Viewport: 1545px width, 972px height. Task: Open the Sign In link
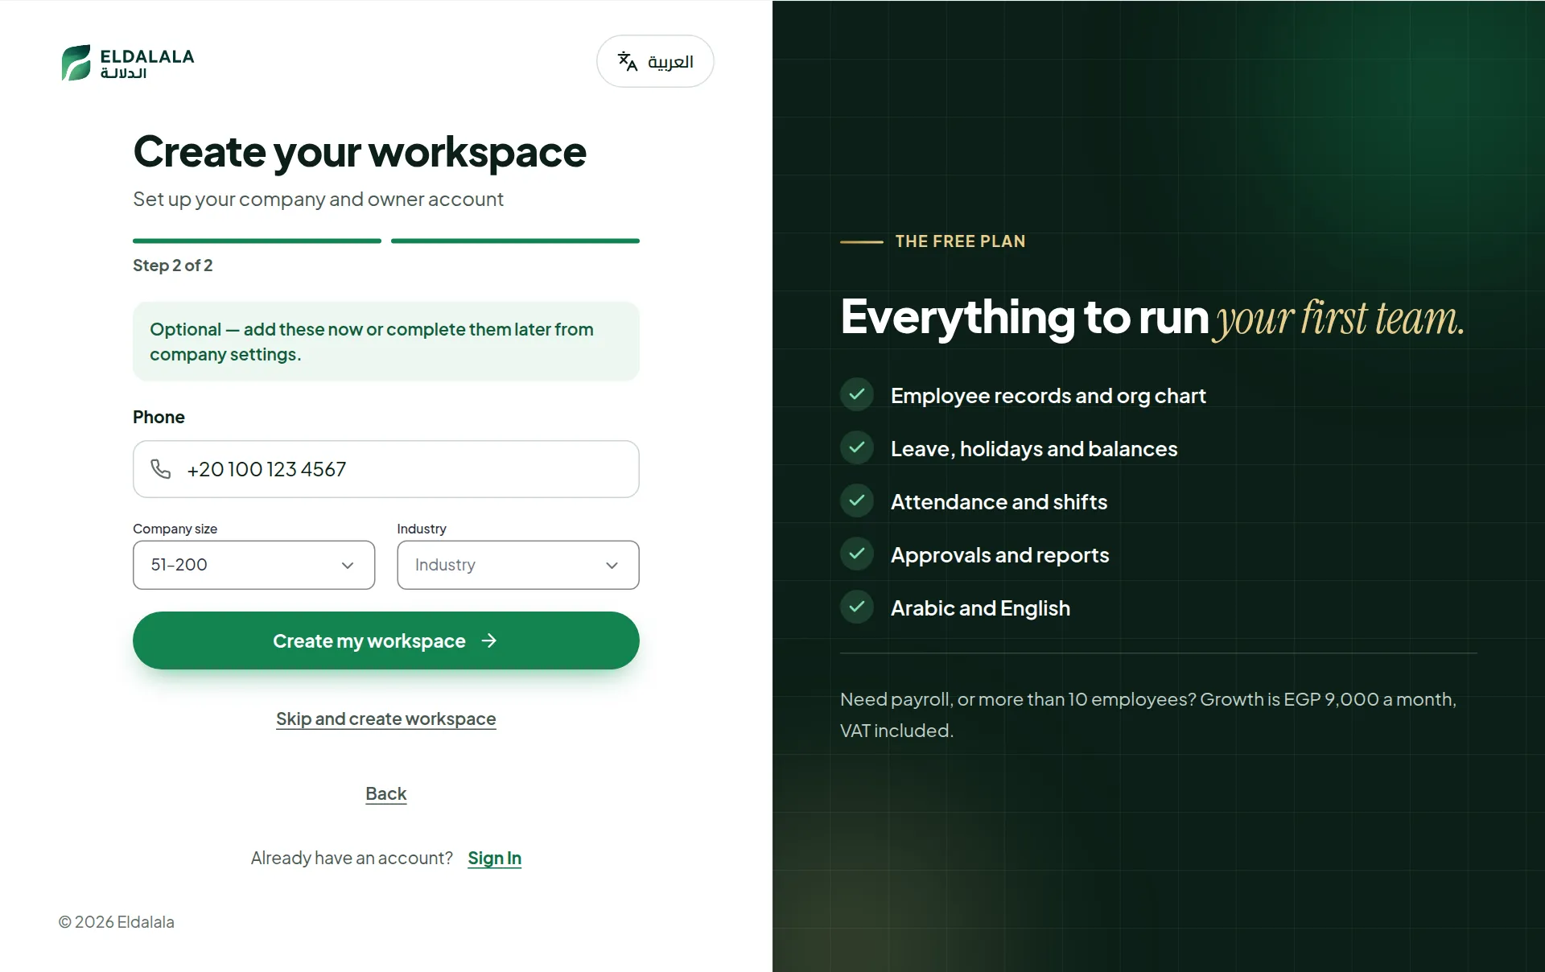pos(495,858)
